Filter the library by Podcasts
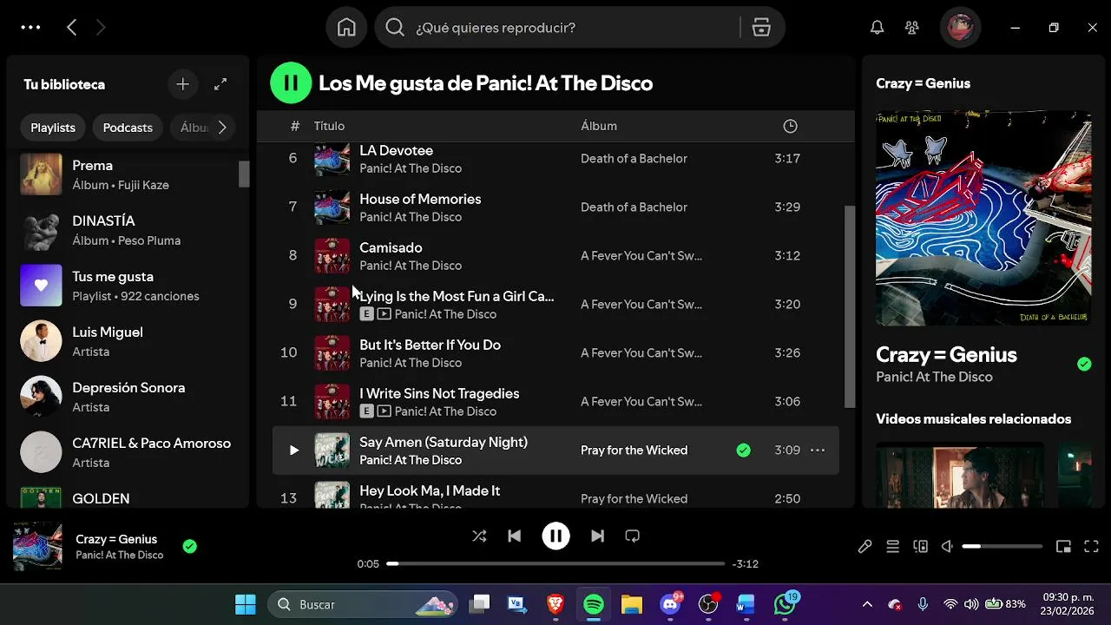This screenshot has width=1111, height=625. (x=128, y=128)
